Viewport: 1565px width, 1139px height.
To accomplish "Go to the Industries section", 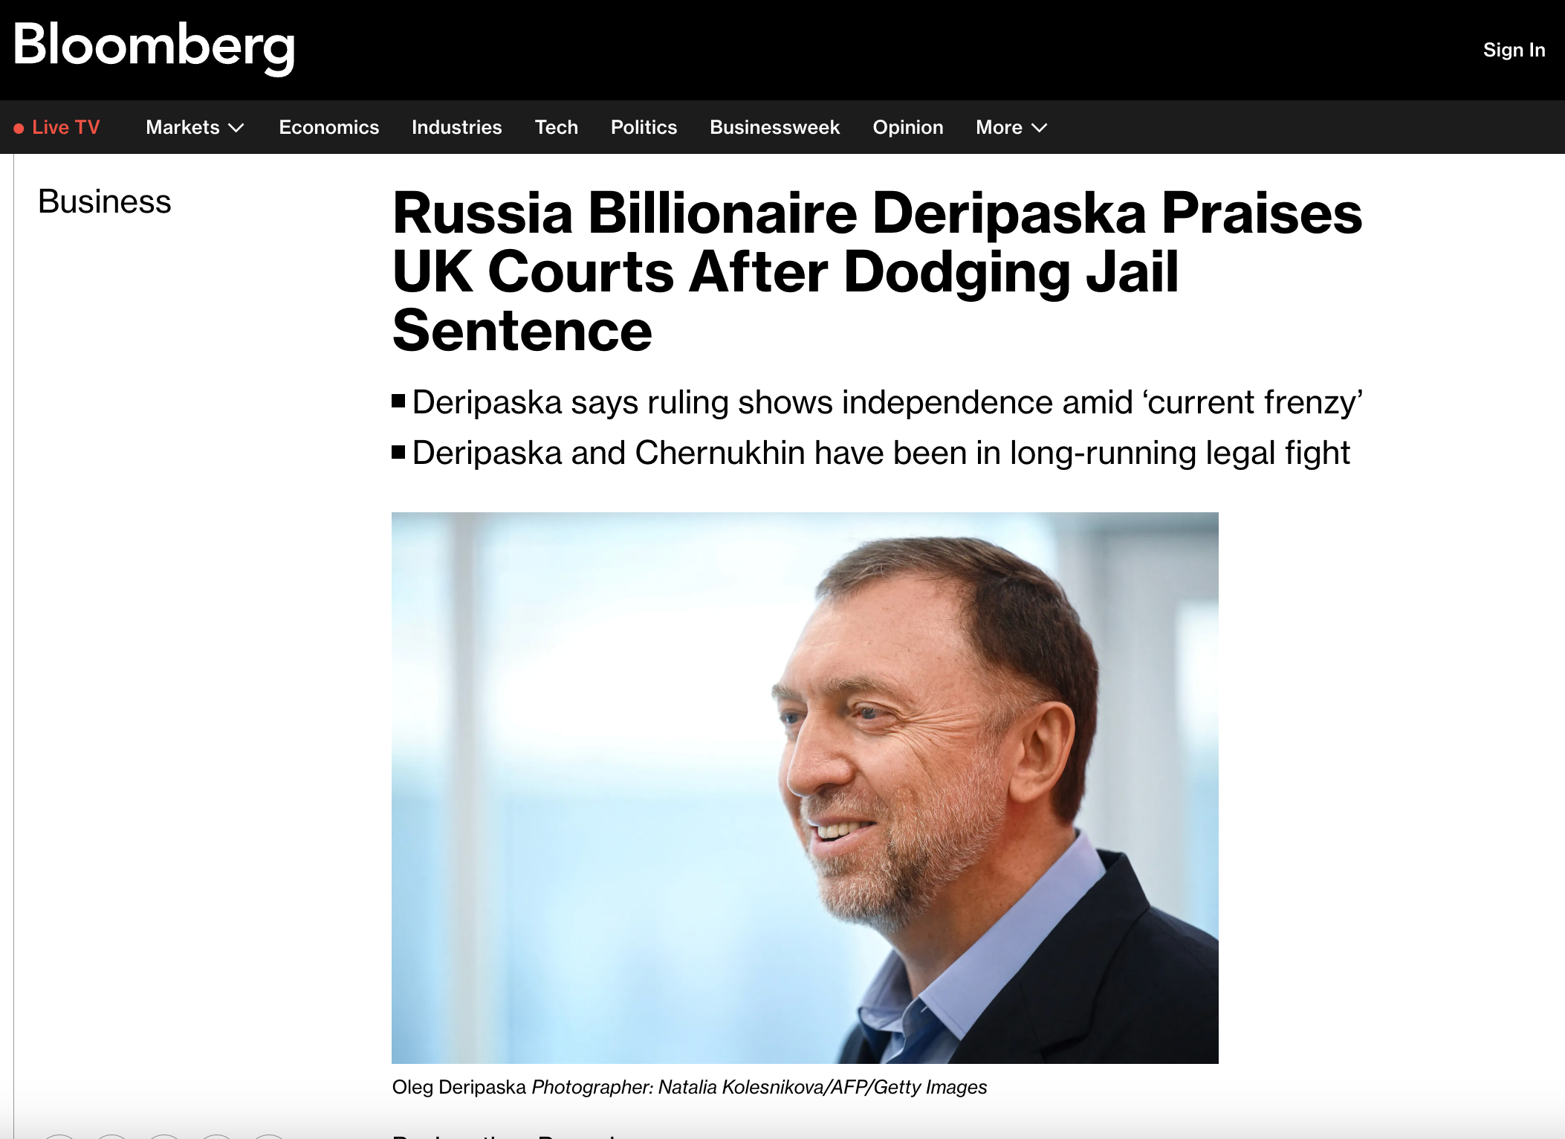I will point(456,128).
